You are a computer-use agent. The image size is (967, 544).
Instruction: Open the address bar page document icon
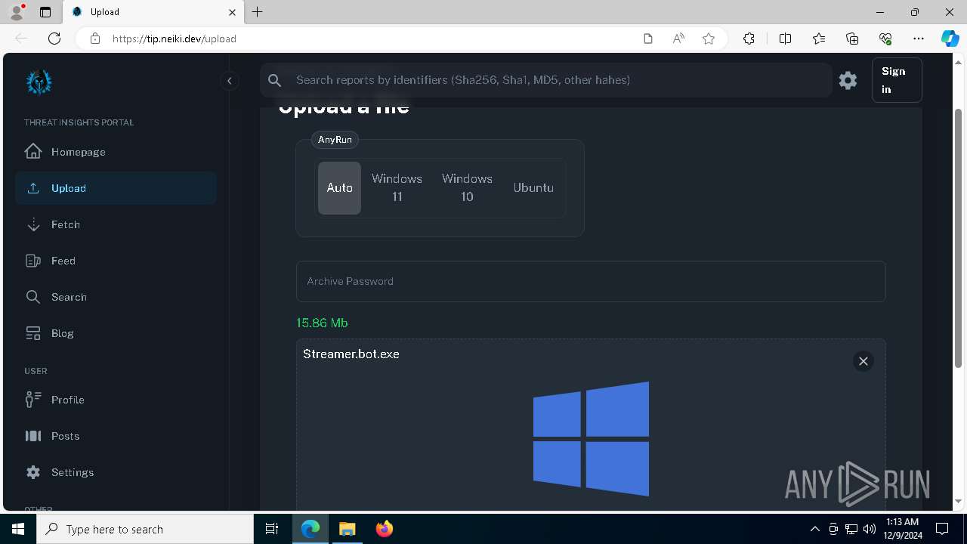click(x=647, y=39)
